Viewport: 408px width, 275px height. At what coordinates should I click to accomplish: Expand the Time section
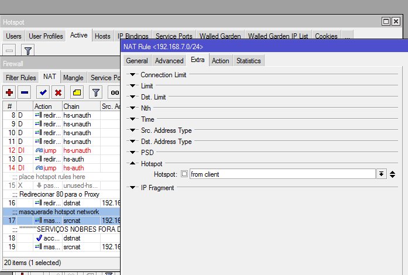point(132,119)
